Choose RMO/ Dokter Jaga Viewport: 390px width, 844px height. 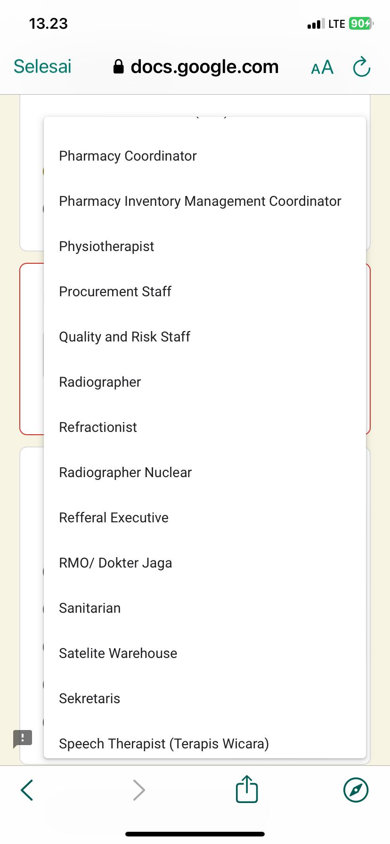pos(116,563)
